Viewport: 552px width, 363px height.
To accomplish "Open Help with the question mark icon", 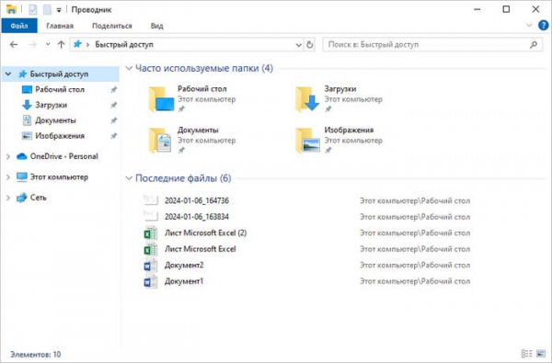I will [543, 26].
